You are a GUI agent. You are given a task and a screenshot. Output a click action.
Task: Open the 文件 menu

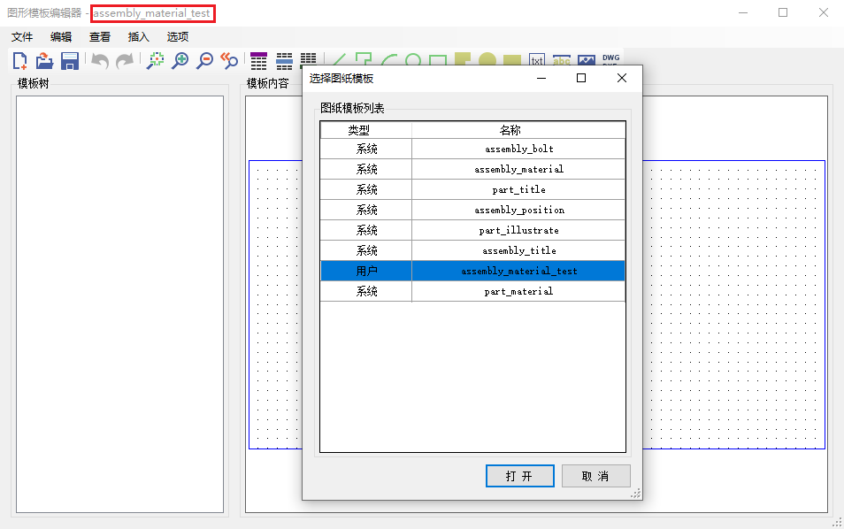[x=22, y=36]
